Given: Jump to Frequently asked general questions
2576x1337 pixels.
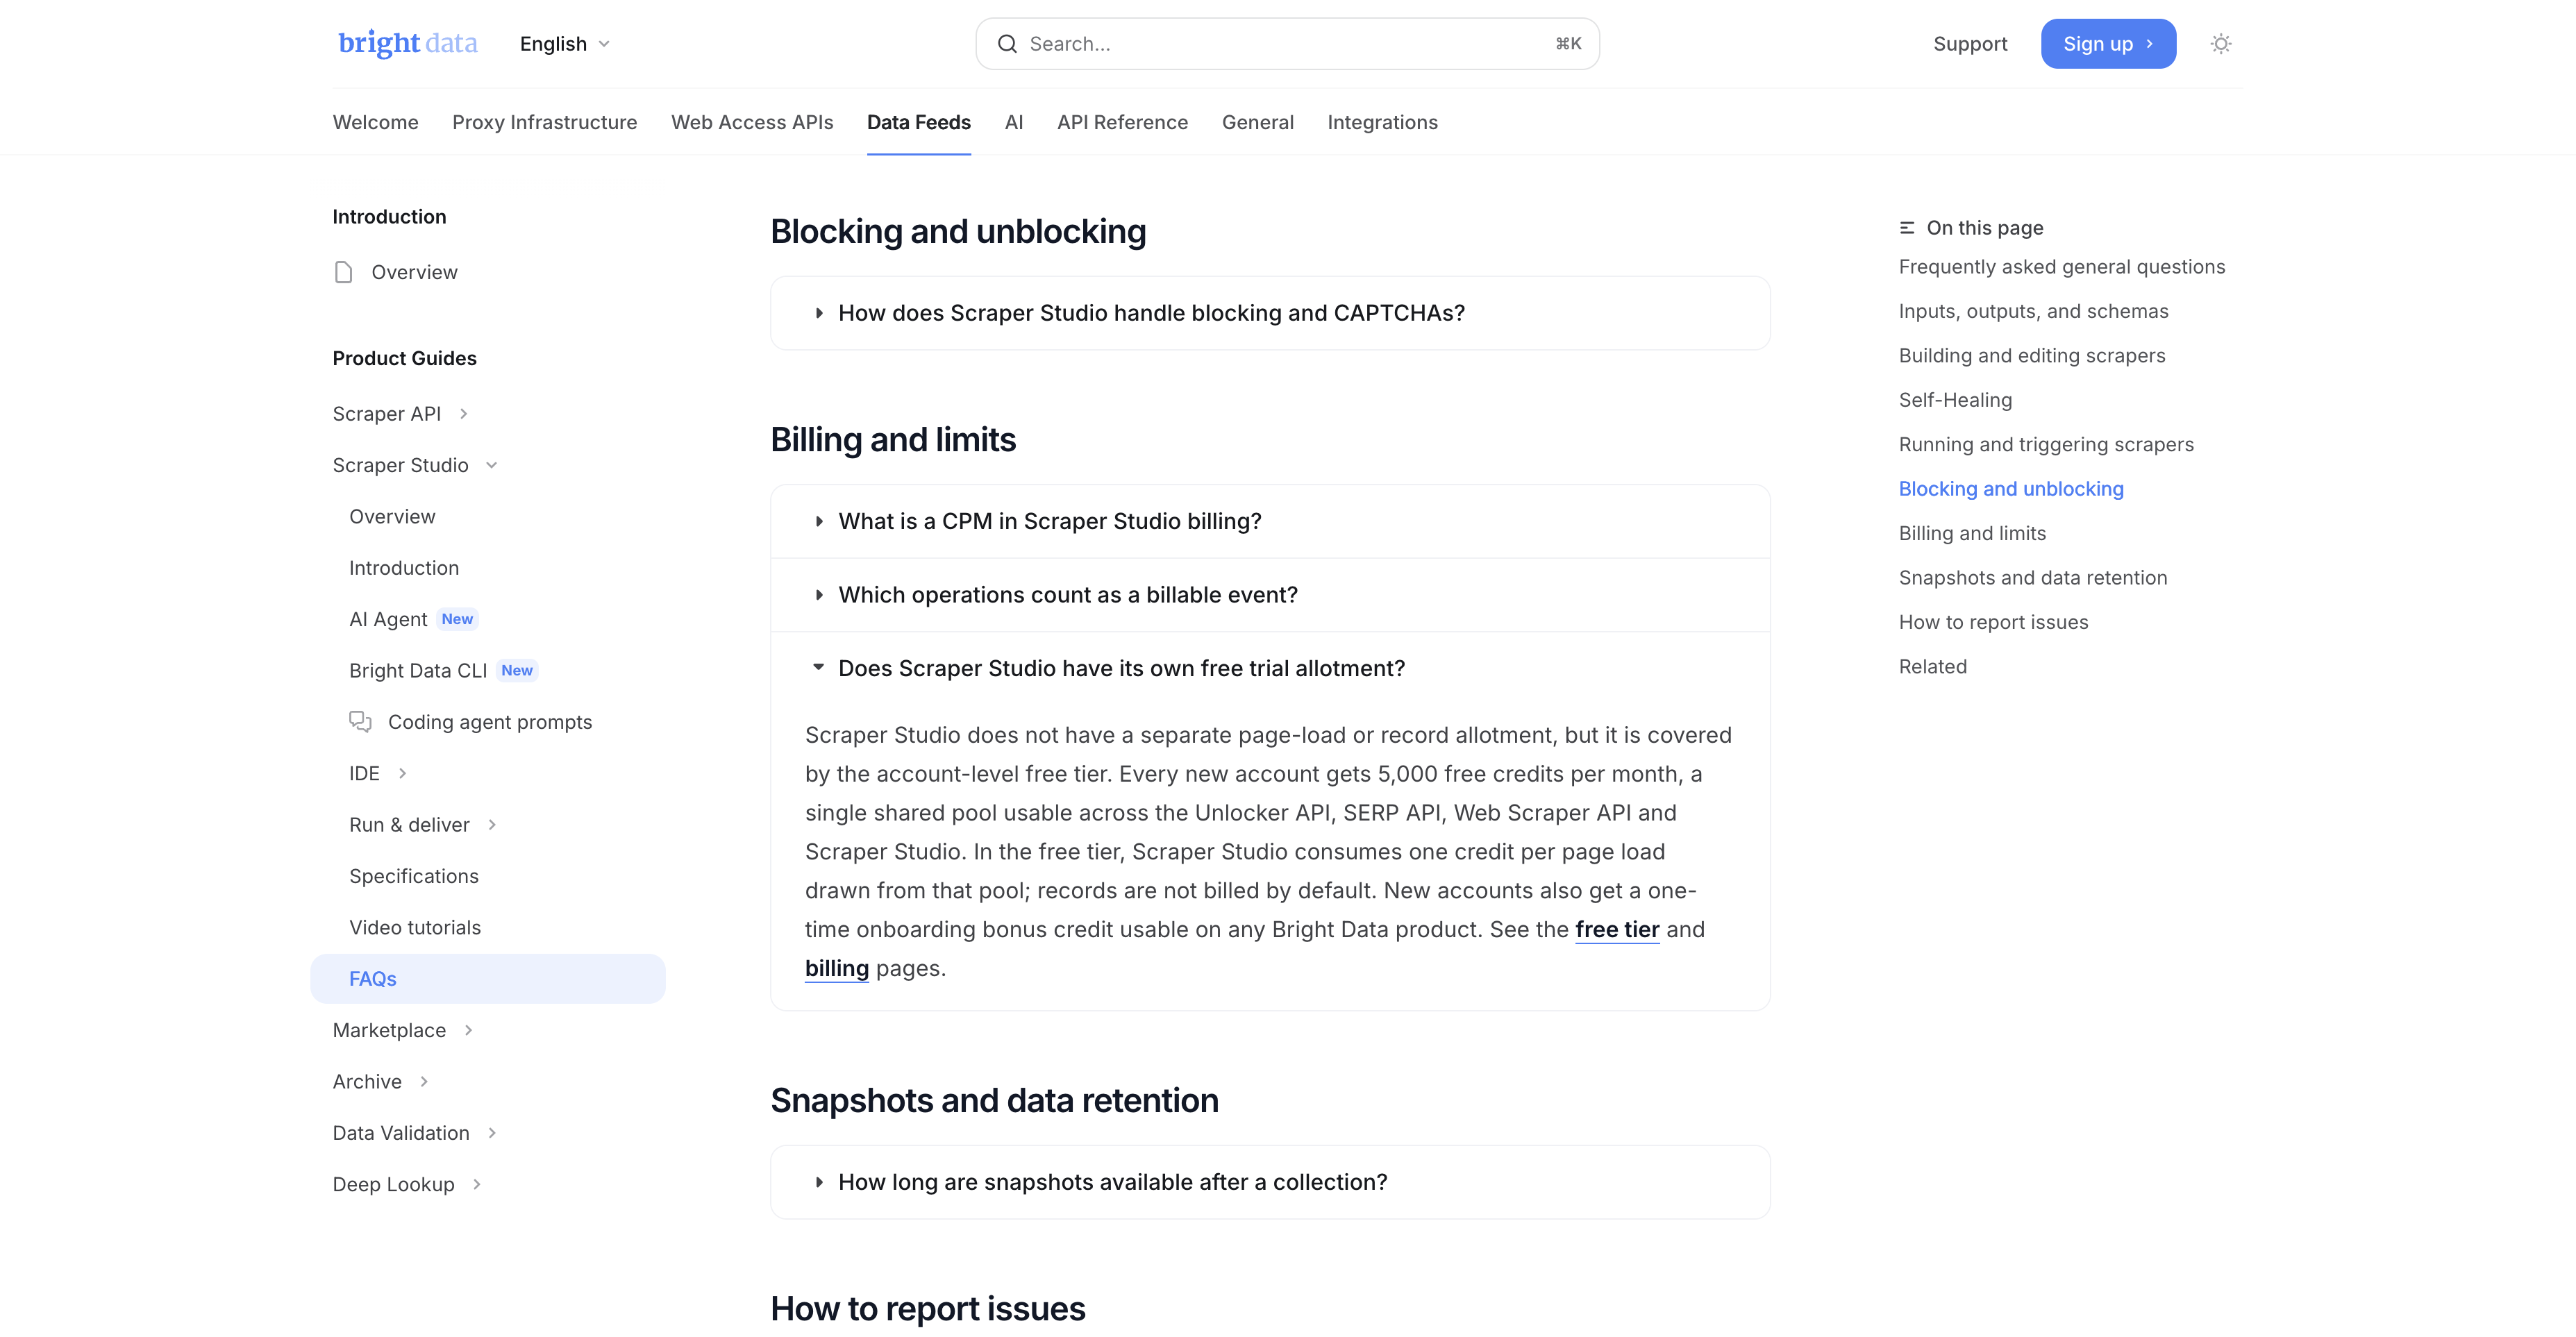Looking at the screenshot, I should 2061,267.
